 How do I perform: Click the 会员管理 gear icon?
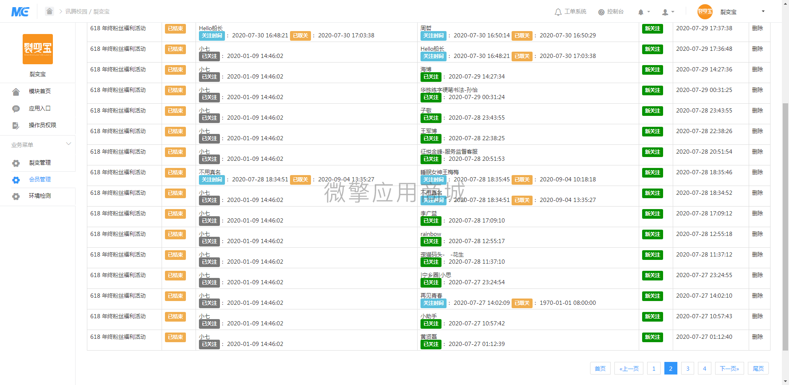(16, 180)
